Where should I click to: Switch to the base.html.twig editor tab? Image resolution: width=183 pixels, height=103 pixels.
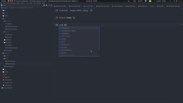click(x=131, y=6)
